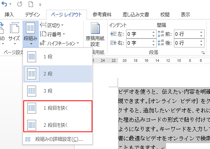Decrease left indent with down spinner
The image size is (210, 149).
pos(153,36)
